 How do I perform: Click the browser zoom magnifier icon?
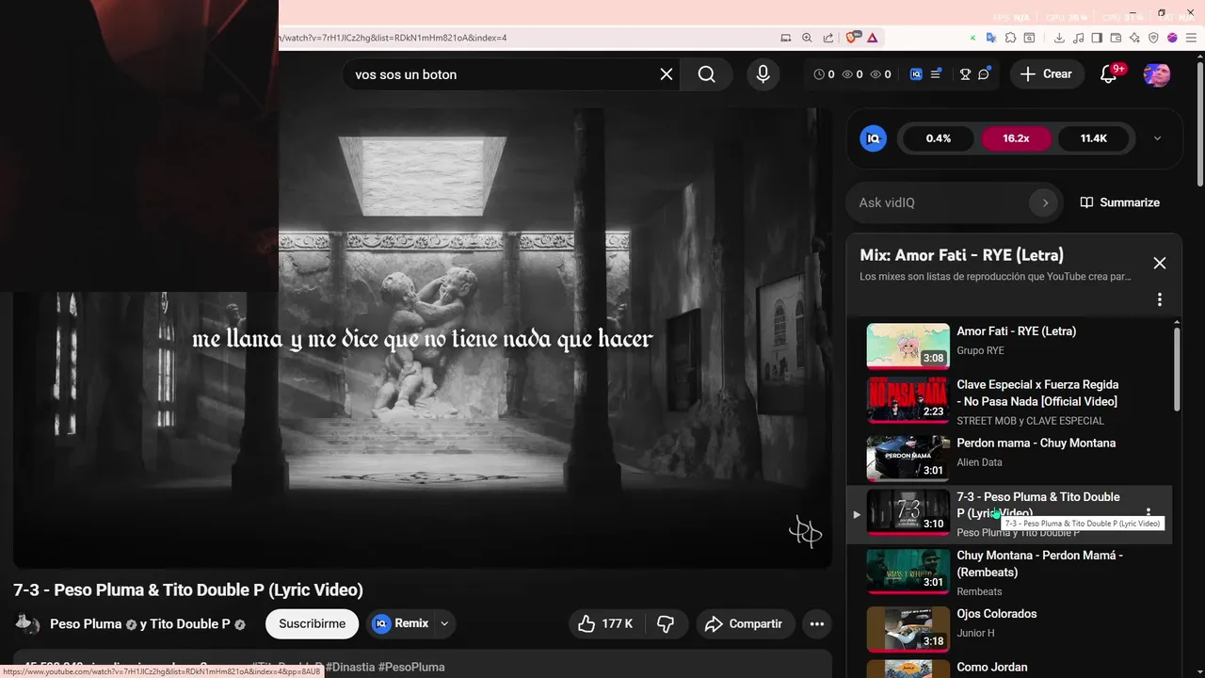pos(807,38)
